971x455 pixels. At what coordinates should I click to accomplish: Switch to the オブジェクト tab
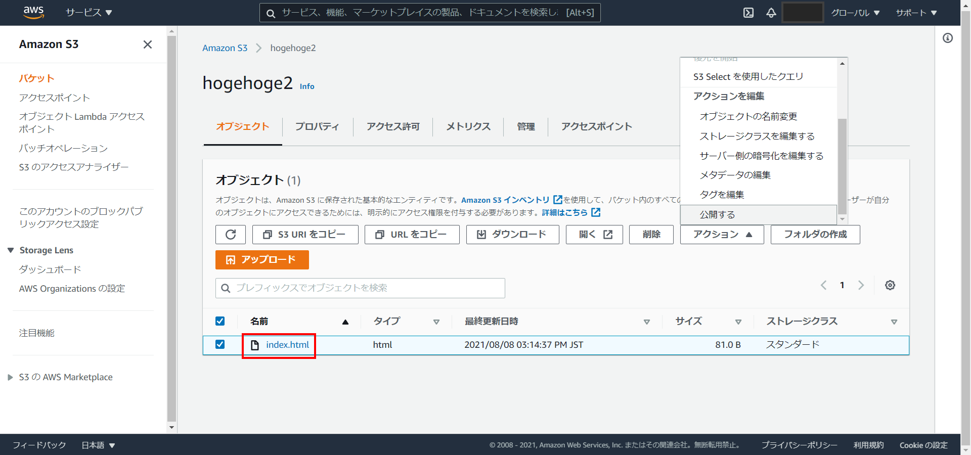(x=243, y=126)
